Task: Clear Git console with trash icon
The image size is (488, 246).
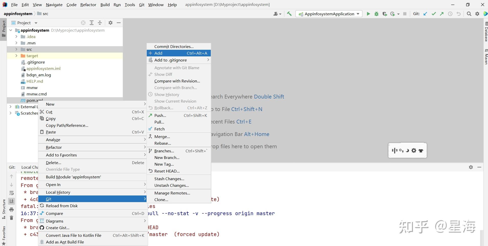Action: [x=11, y=218]
